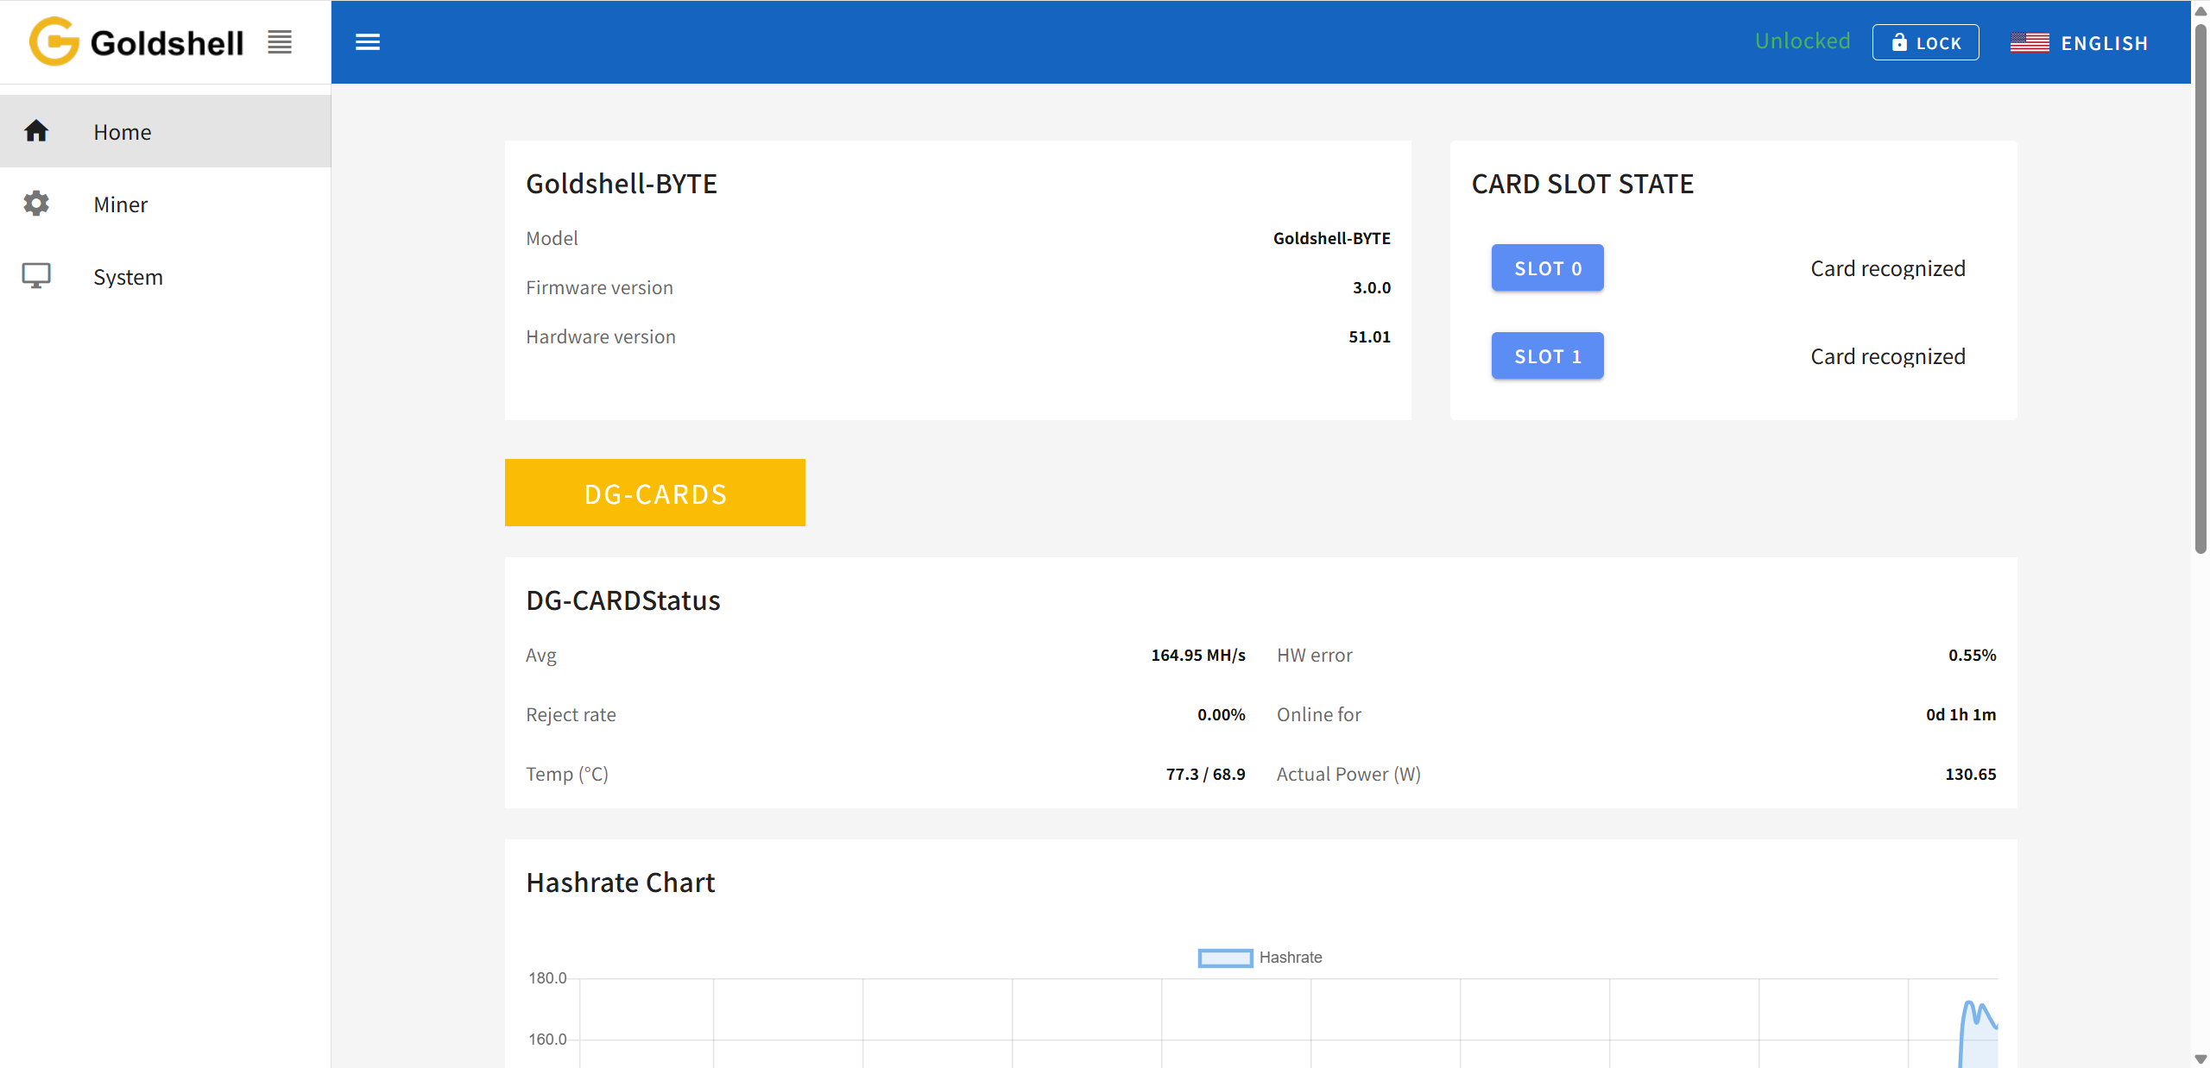Click the Hashrate Chart heading
This screenshot has width=2210, height=1068.
coord(621,883)
